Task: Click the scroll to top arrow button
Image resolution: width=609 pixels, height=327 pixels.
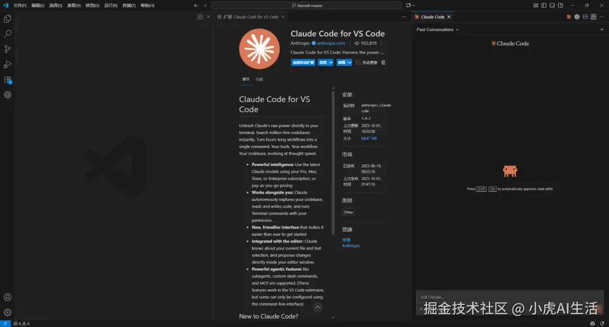Action: click(x=317, y=307)
